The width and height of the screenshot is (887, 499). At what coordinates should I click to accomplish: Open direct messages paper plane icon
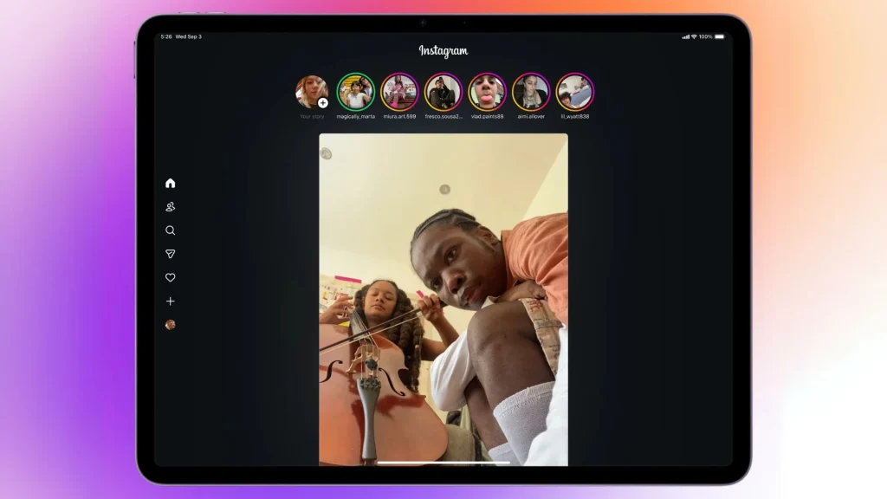170,254
